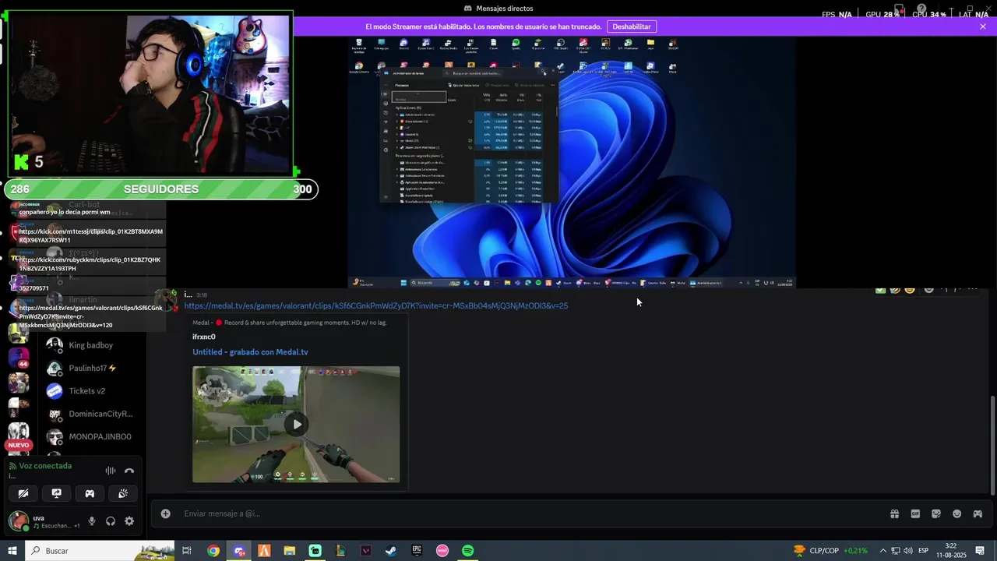Open Epic Games Launcher on taskbar

click(x=417, y=551)
